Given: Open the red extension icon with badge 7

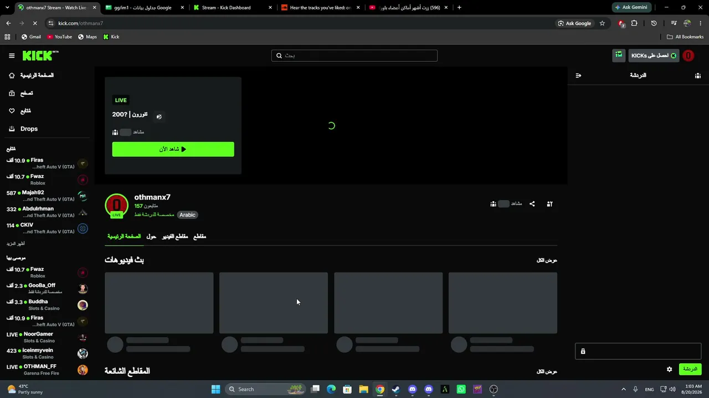Looking at the screenshot, I should (x=621, y=23).
